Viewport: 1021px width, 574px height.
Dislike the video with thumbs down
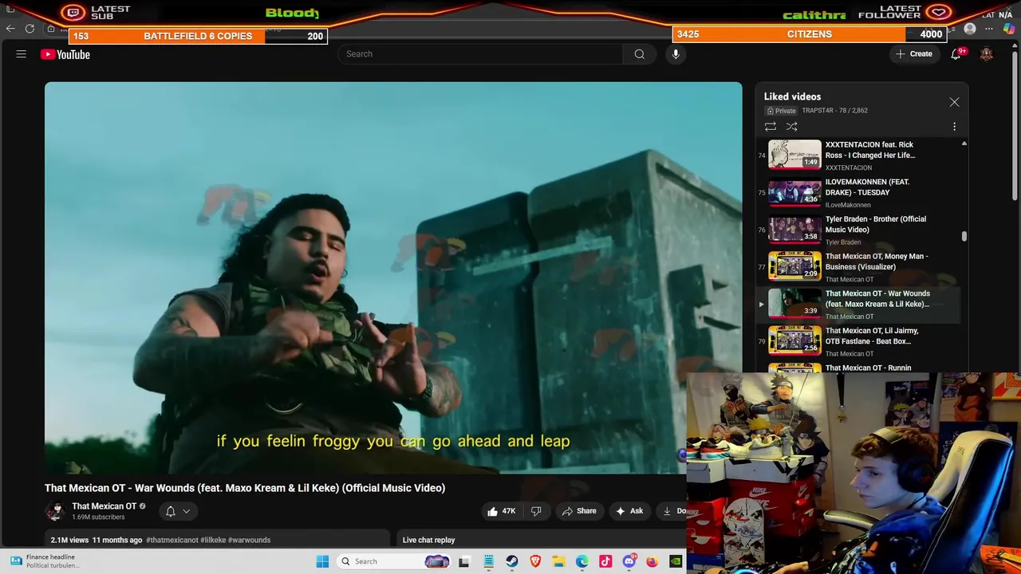[536, 511]
